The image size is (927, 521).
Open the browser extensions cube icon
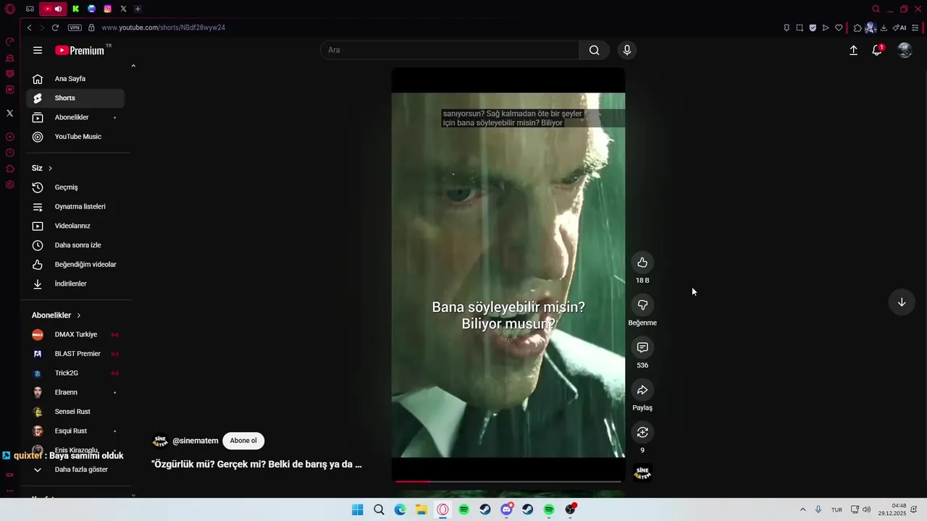pos(857,27)
